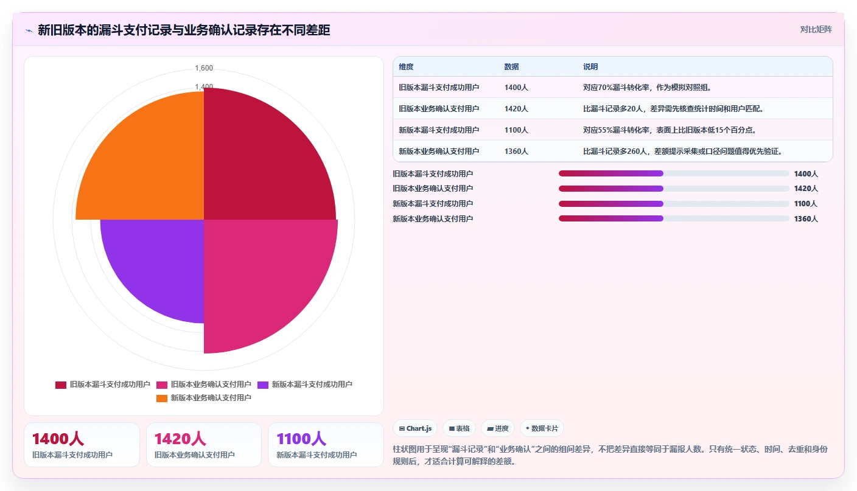Click the page title 新旧版本的漏斗支付记录
Screen dimensions: 857x491
coord(184,30)
